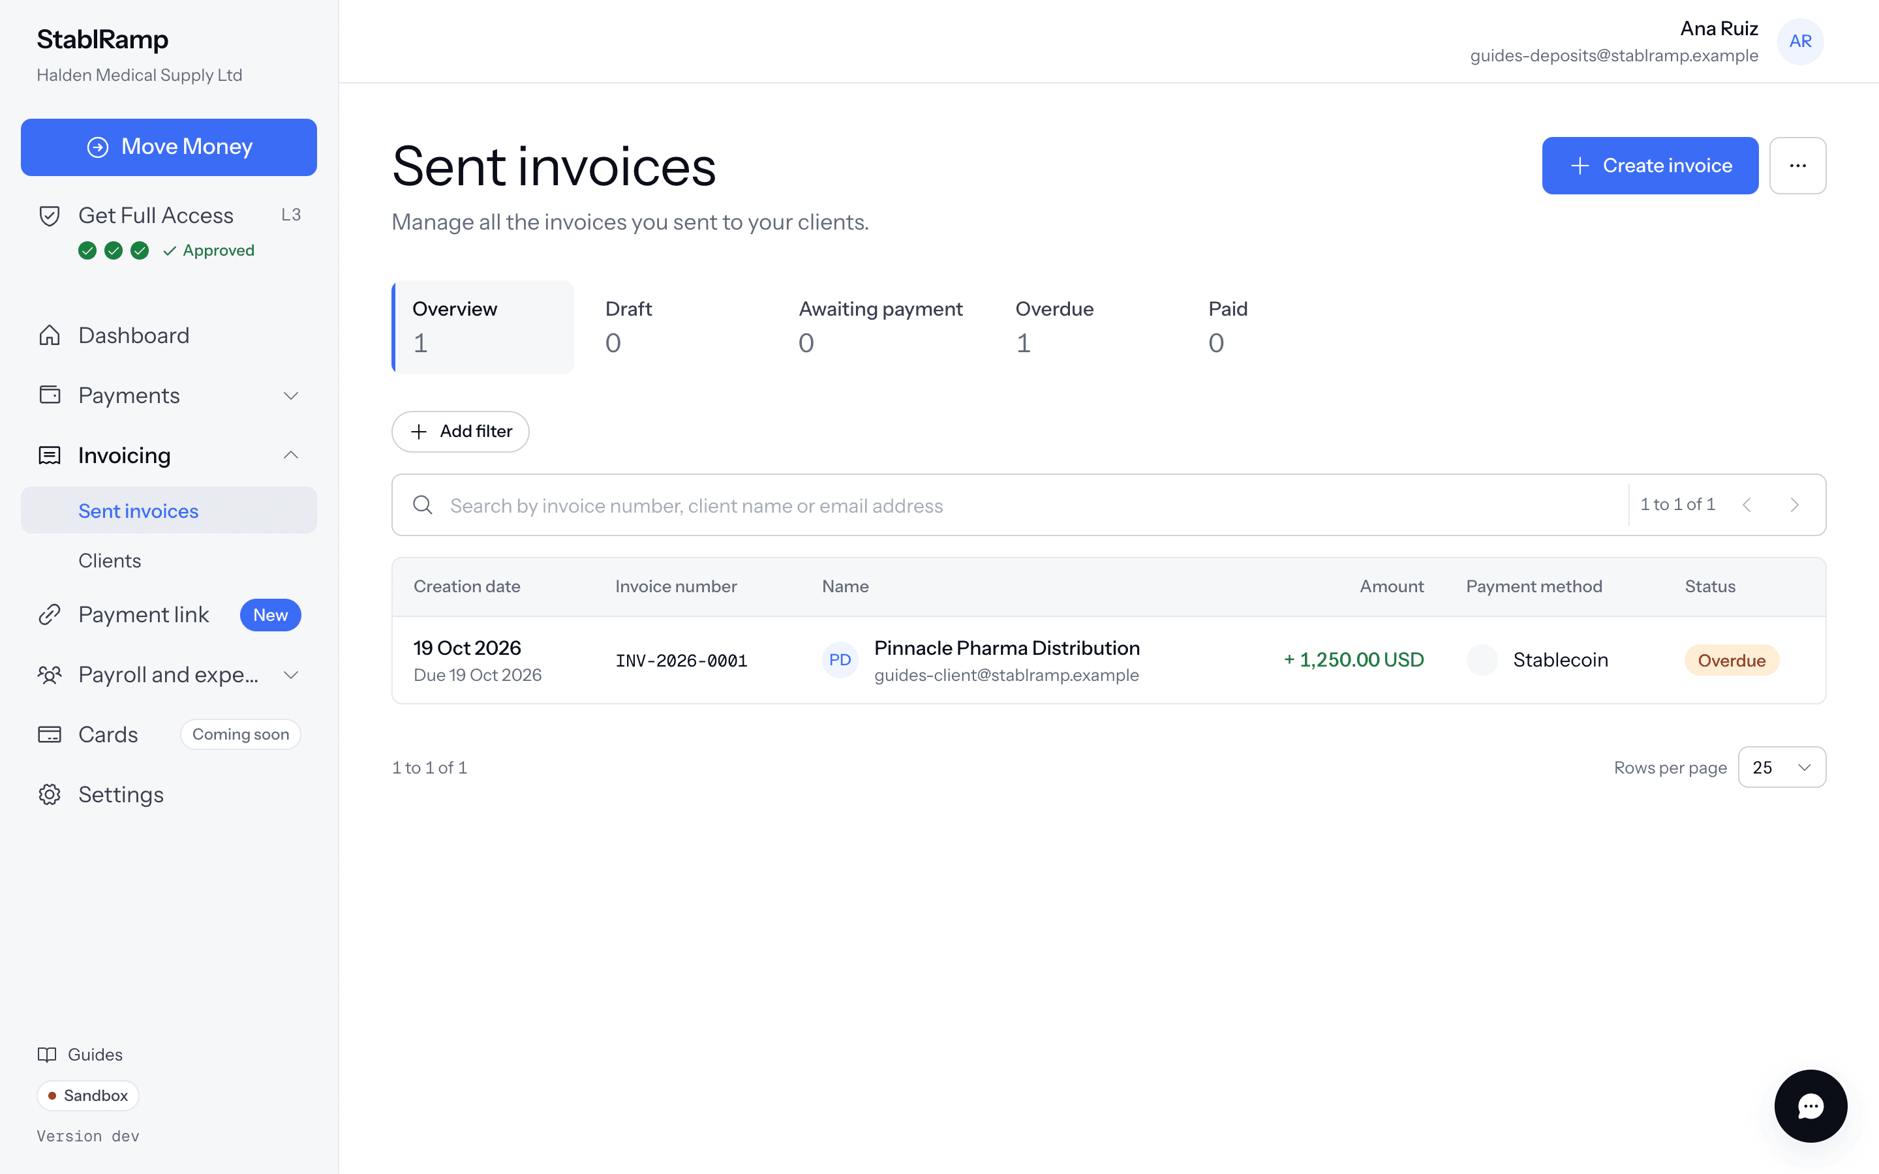1879x1174 pixels.
Task: Click the Creation date column header
Action: pyautogui.click(x=466, y=586)
